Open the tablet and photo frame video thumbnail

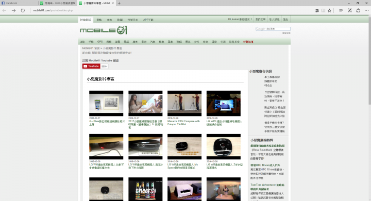pos(106,104)
